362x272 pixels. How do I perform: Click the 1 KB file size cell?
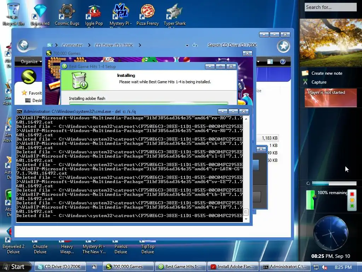(273, 146)
